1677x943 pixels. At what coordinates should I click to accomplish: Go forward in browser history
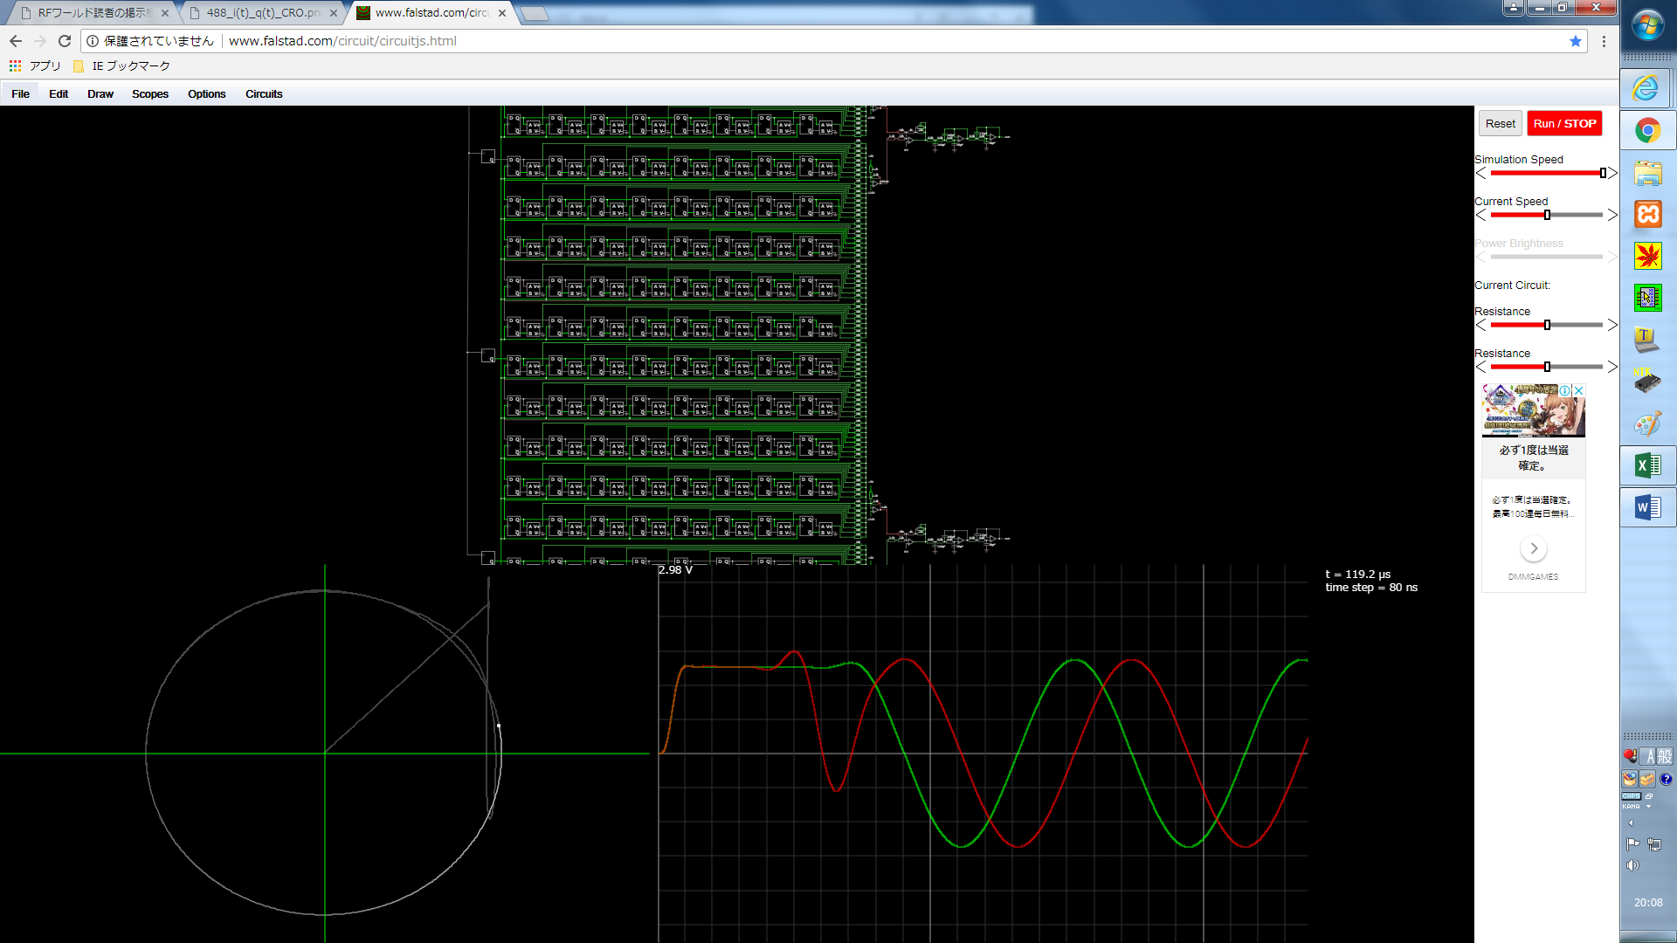[40, 41]
